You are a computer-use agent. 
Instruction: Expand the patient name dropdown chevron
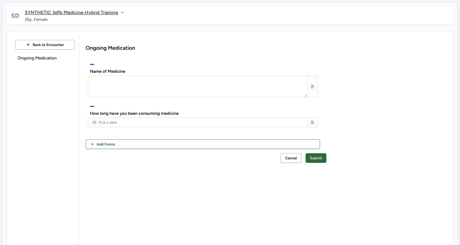click(x=122, y=13)
